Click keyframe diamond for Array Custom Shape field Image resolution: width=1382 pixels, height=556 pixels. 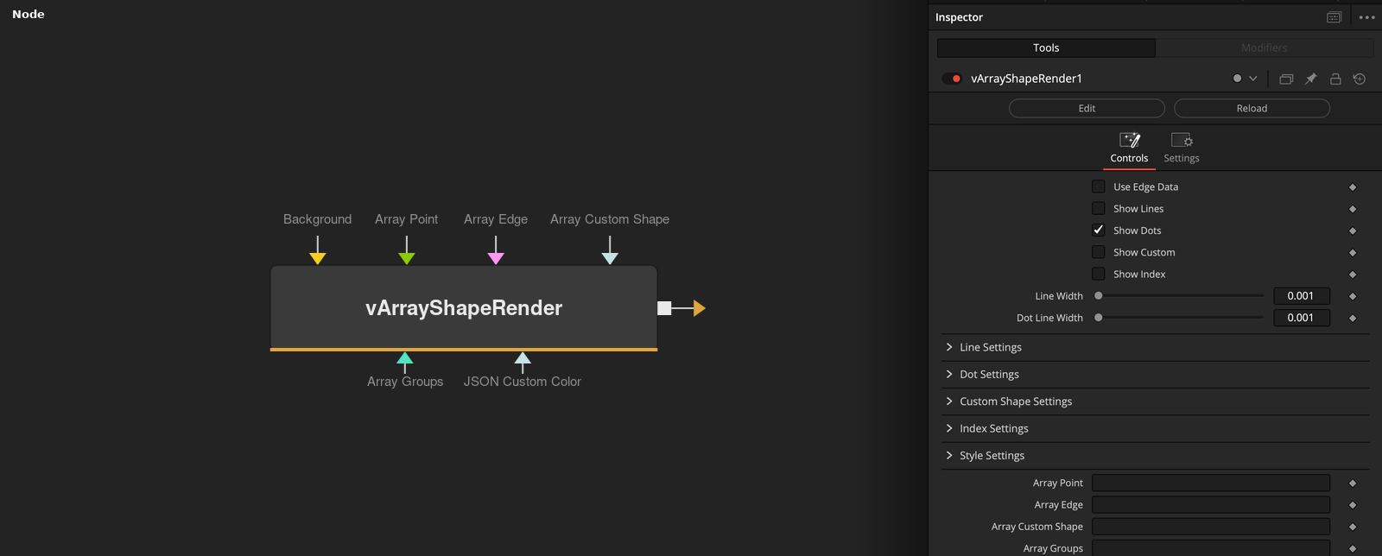tap(1353, 527)
